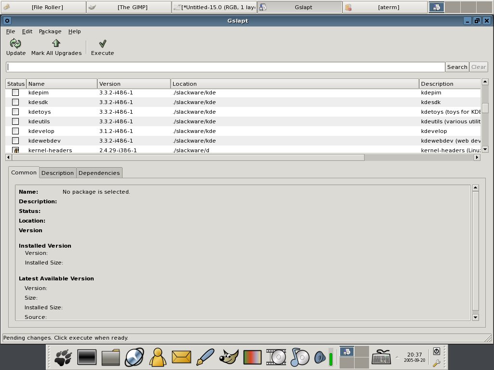Image resolution: width=494 pixels, height=370 pixels.
Task: Sort packages by the Location column header
Action: point(295,84)
